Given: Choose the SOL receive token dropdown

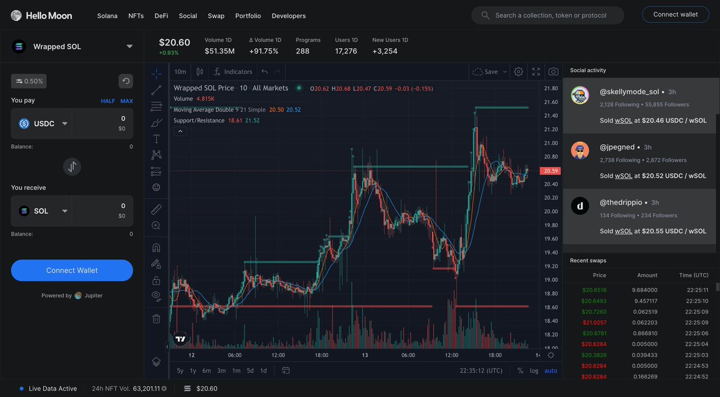Looking at the screenshot, I should tap(43, 211).
